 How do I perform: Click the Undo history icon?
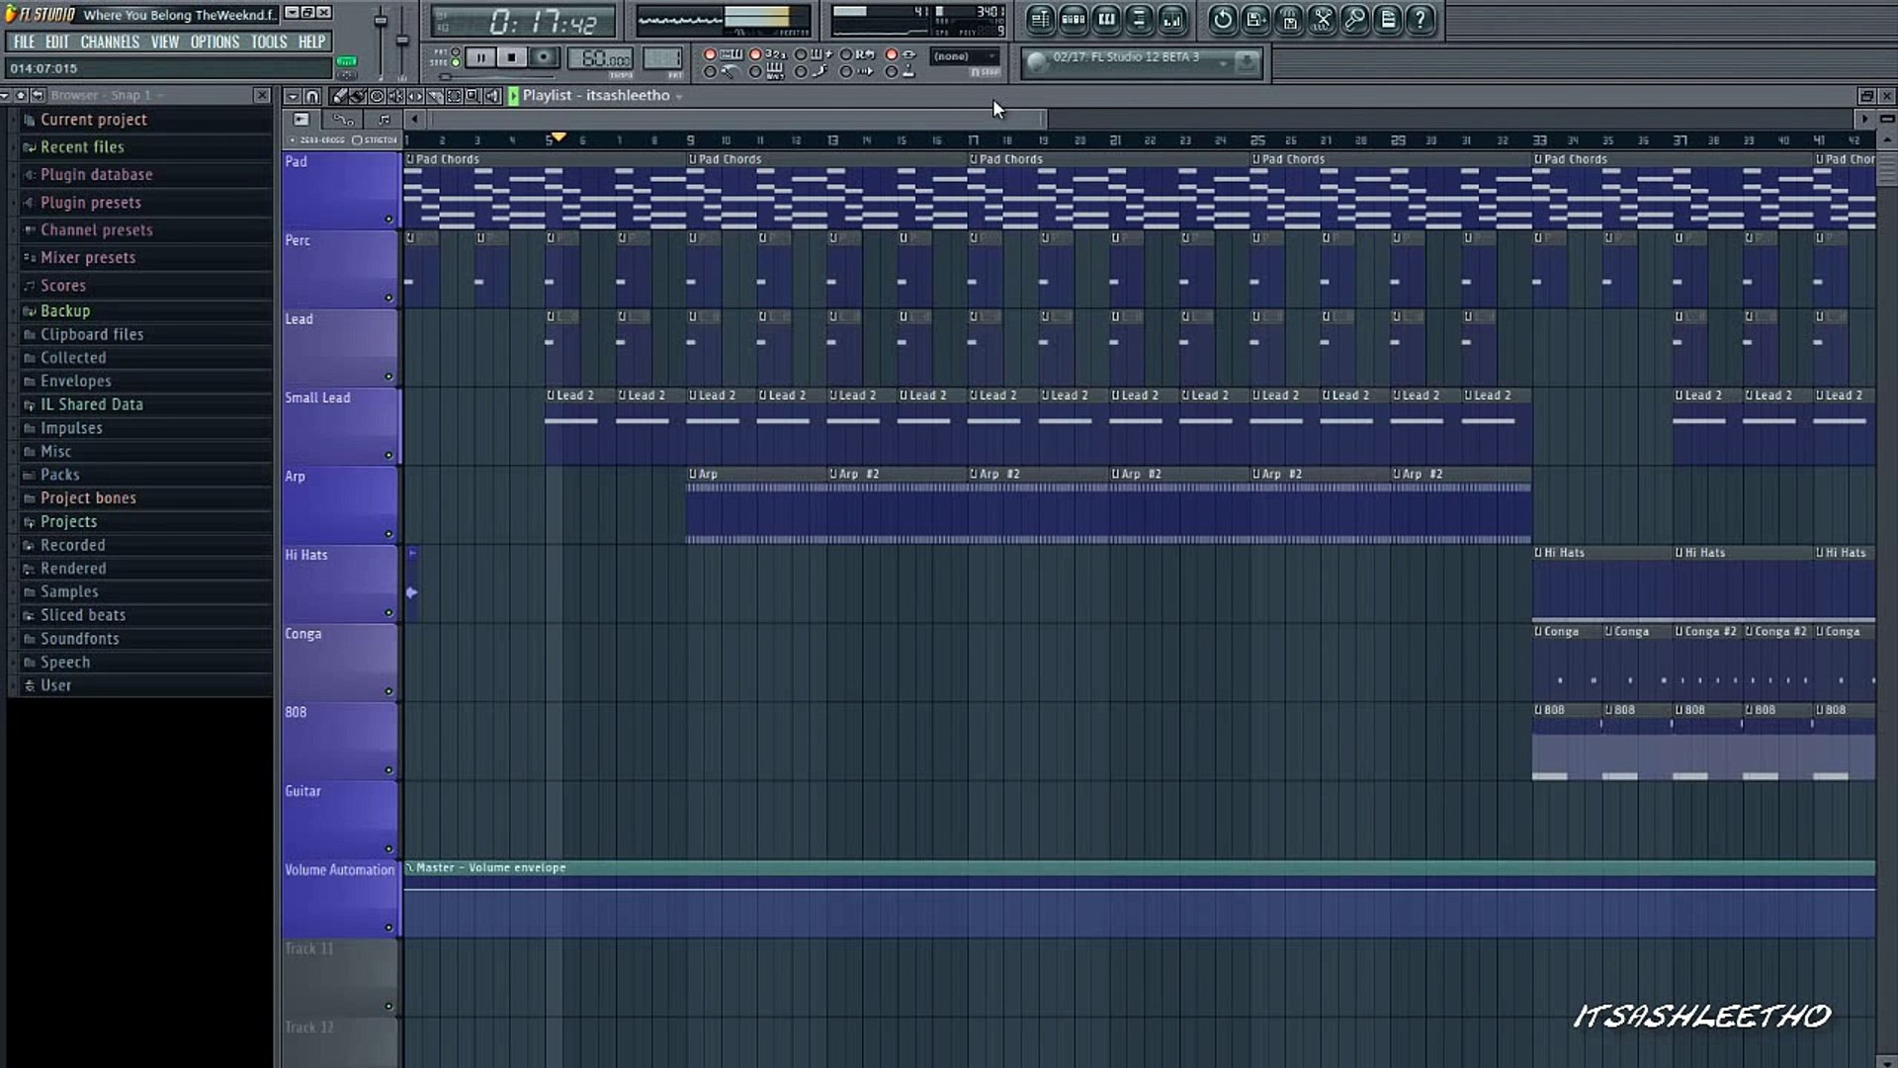pyautogui.click(x=1222, y=18)
